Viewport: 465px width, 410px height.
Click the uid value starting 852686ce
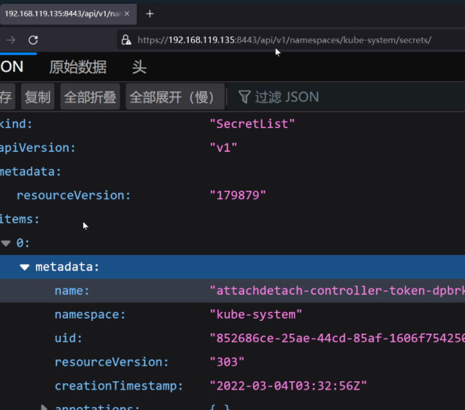pyautogui.click(x=337, y=338)
